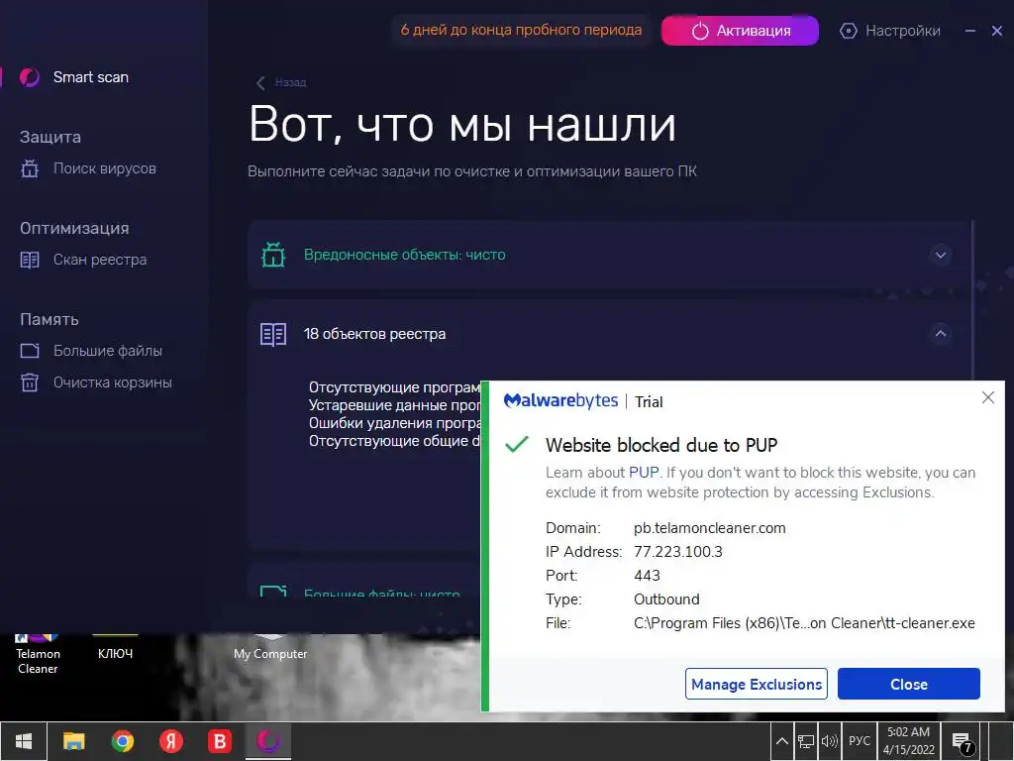Click the Активация button
Image resolution: width=1014 pixels, height=761 pixels.
(740, 31)
